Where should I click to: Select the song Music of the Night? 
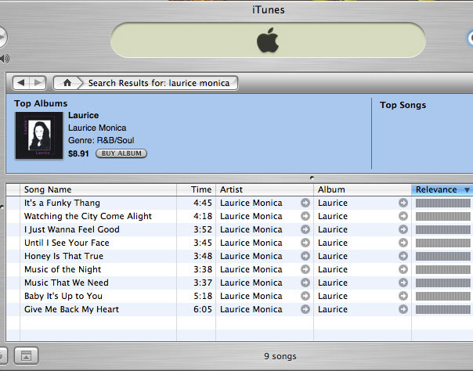tap(63, 269)
